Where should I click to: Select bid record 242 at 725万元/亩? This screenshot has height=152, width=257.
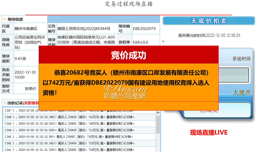pyautogui.click(x=79, y=143)
